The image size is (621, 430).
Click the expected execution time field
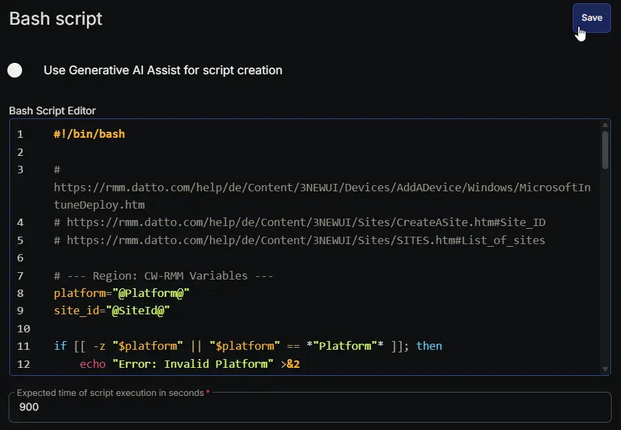[x=309, y=407]
